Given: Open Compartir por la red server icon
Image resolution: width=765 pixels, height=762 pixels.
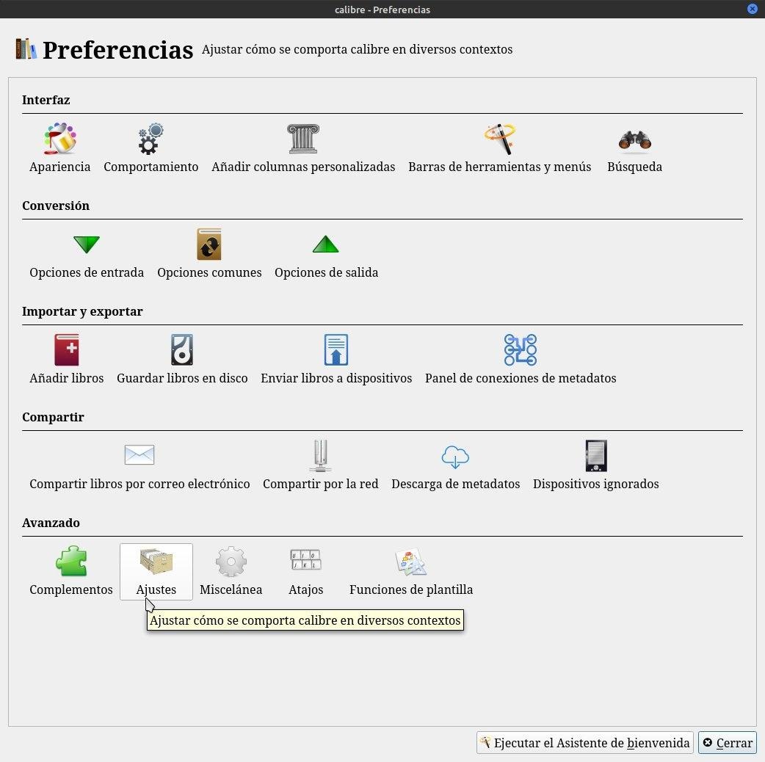Looking at the screenshot, I should (x=321, y=456).
